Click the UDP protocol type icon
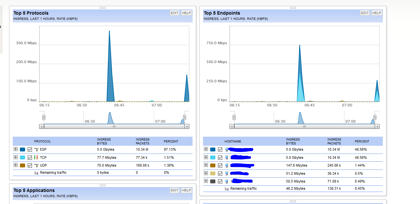420x204 pixels. [x=36, y=165]
